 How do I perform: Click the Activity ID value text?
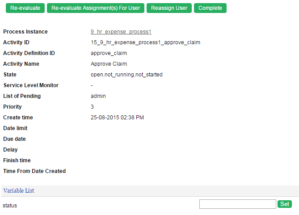145,42
